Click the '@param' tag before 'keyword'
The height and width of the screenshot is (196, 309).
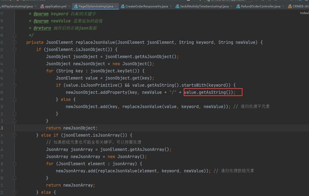[x=41, y=14]
